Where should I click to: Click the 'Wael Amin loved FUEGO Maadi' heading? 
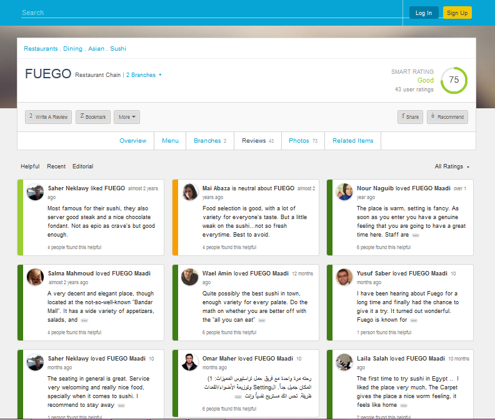click(x=245, y=274)
